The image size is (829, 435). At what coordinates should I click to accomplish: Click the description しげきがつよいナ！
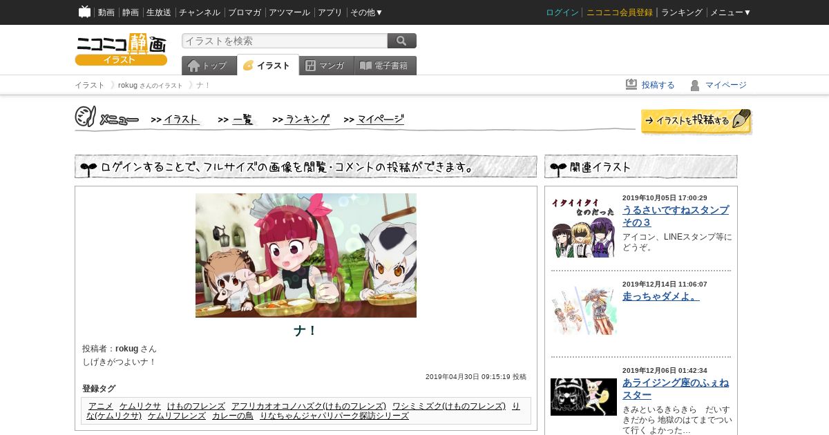120,362
